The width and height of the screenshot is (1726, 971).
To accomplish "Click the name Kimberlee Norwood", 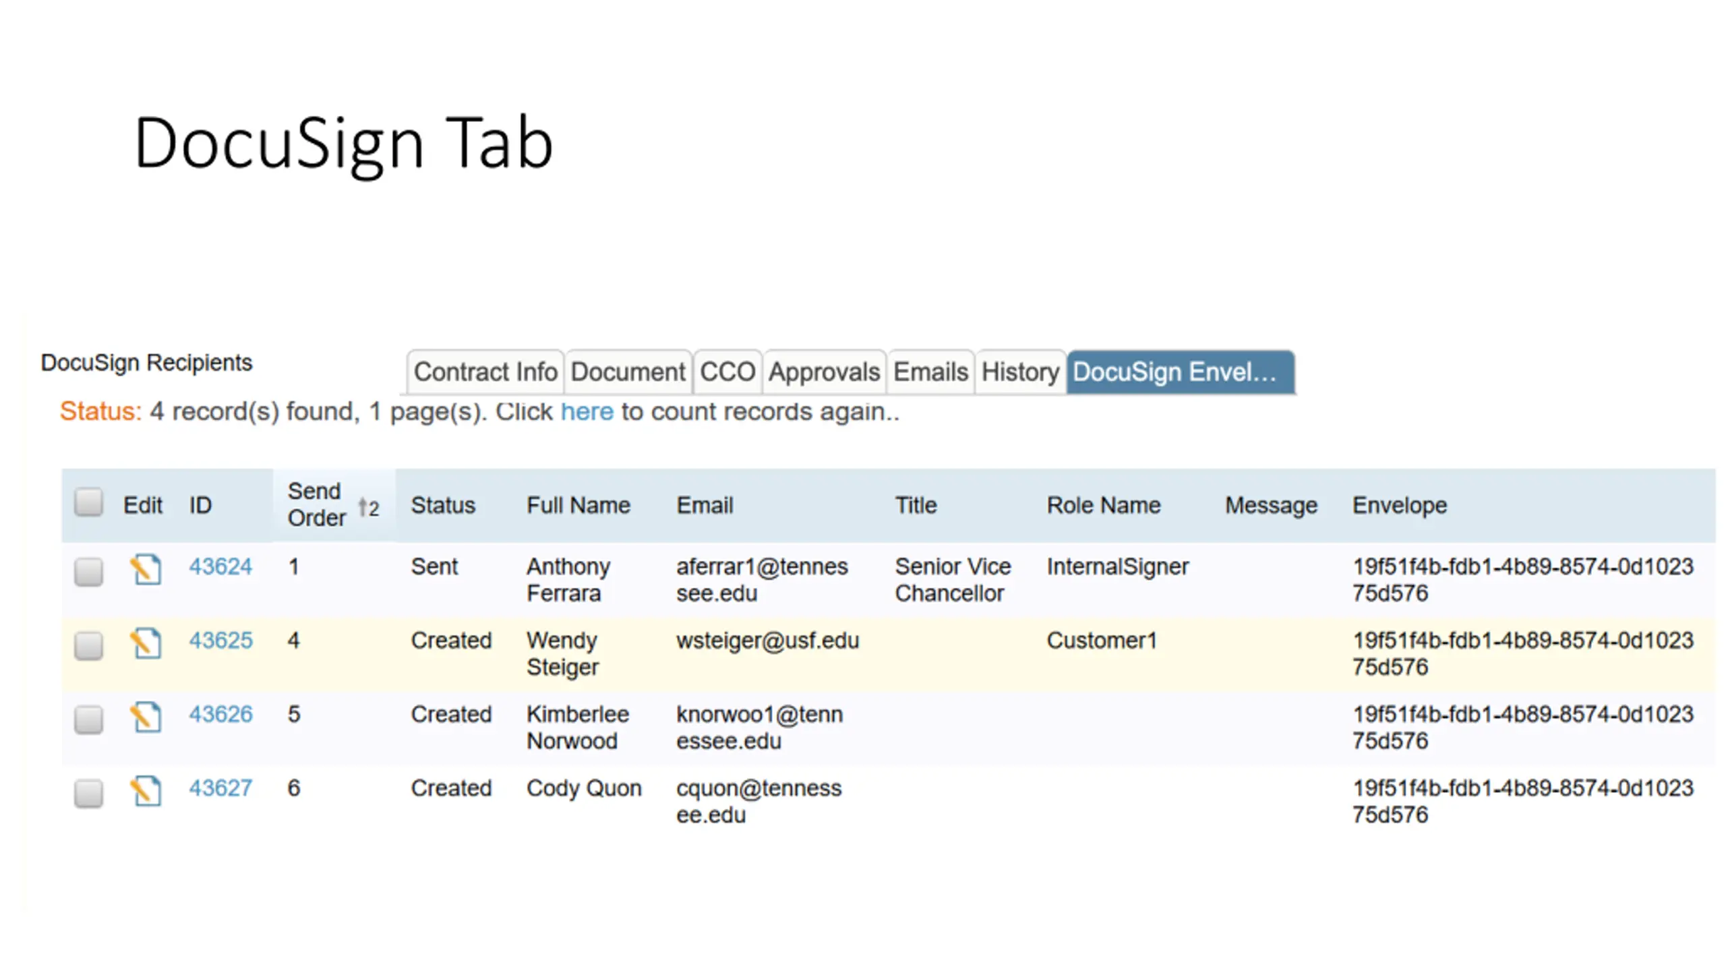I will 578,728.
